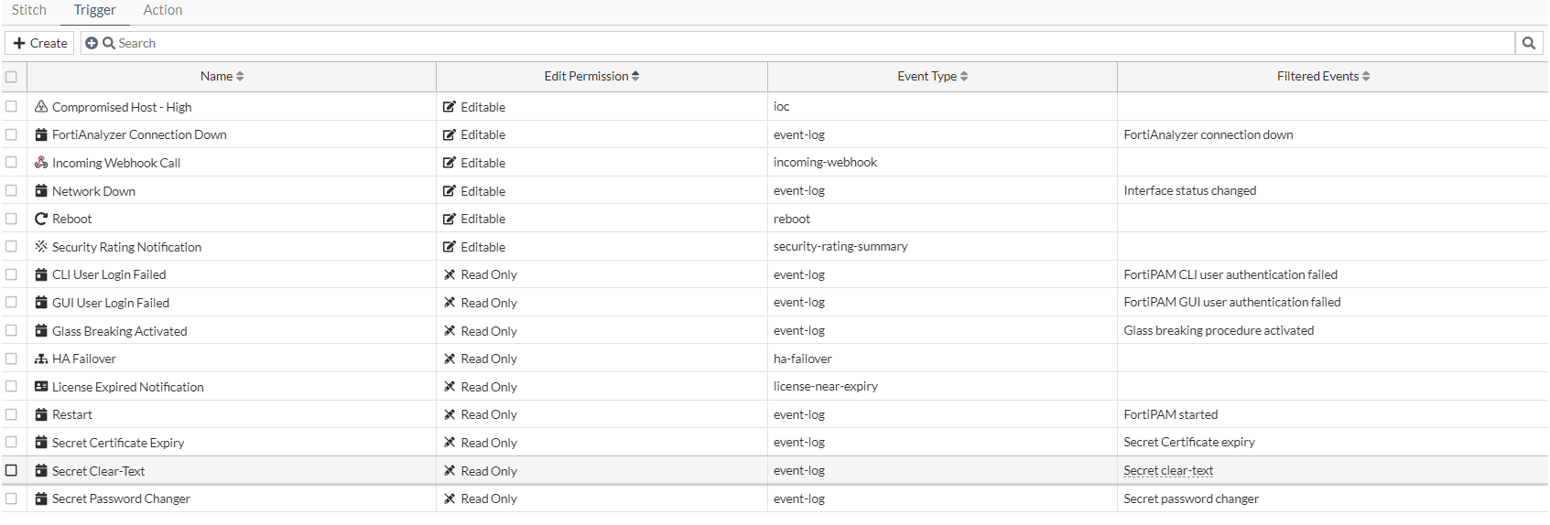This screenshot has width=1550, height=525.
Task: Sort by the Event Type column
Action: (x=933, y=77)
